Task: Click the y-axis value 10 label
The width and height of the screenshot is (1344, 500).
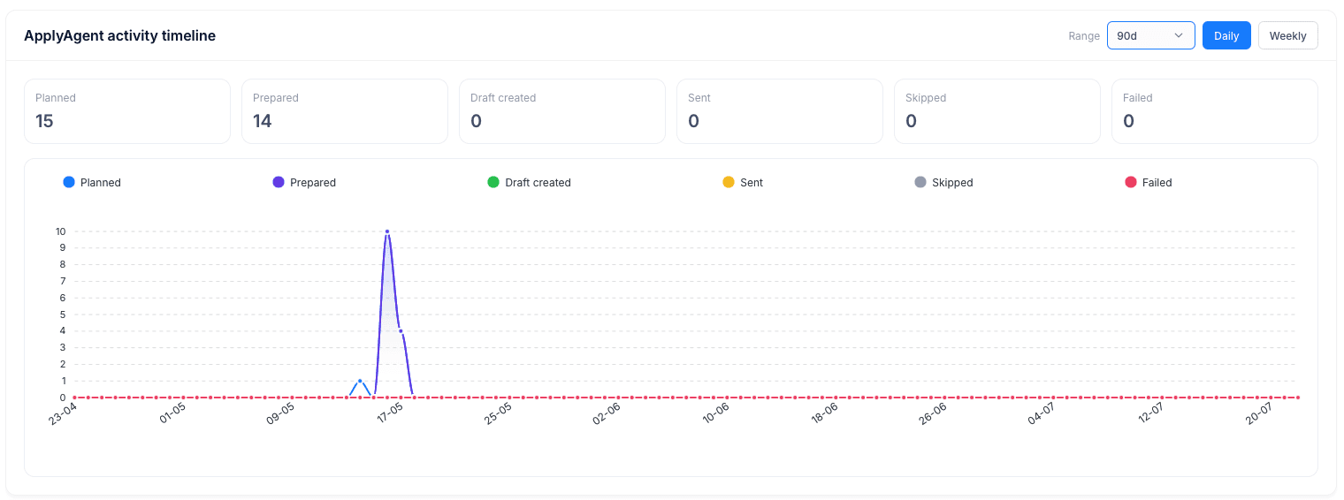Action: click(60, 231)
